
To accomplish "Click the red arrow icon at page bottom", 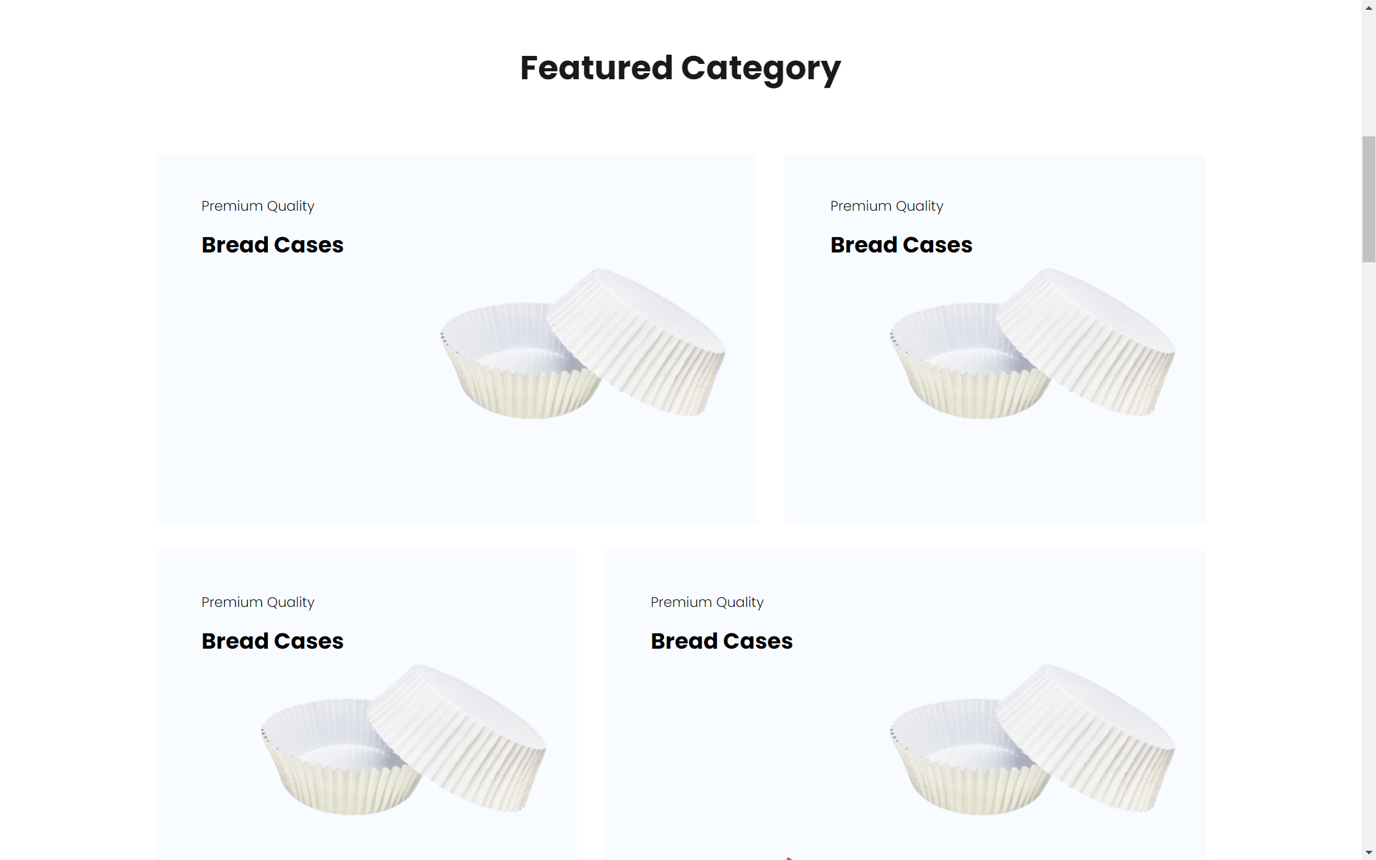I will point(790,858).
